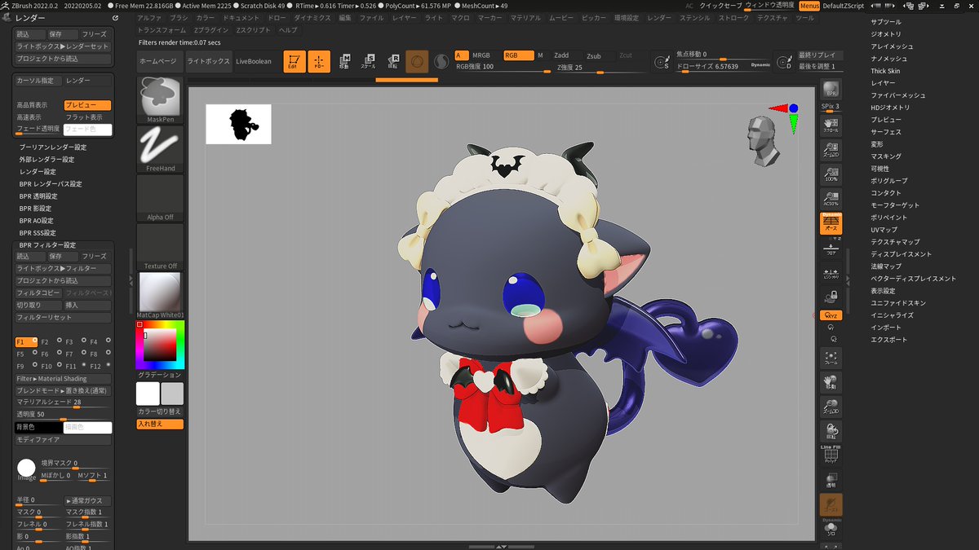
Task: Open the ライトボックス button
Action: coord(208,61)
